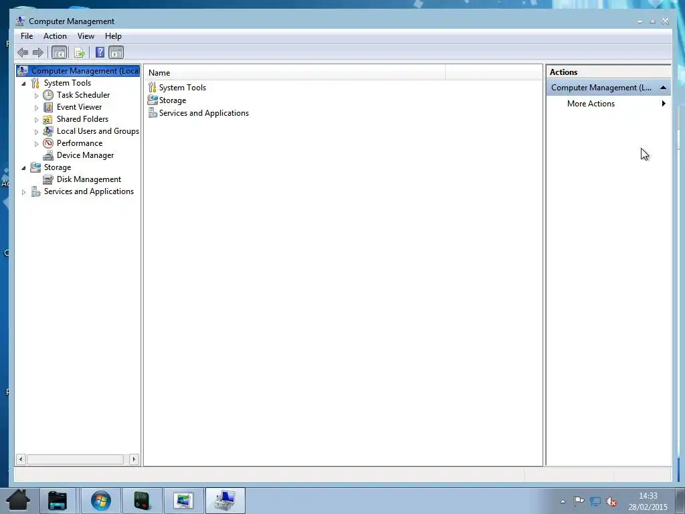Screen dimensions: 685x514
Task: Open the dark terminal-style taskbar icon
Action: click(x=142, y=501)
